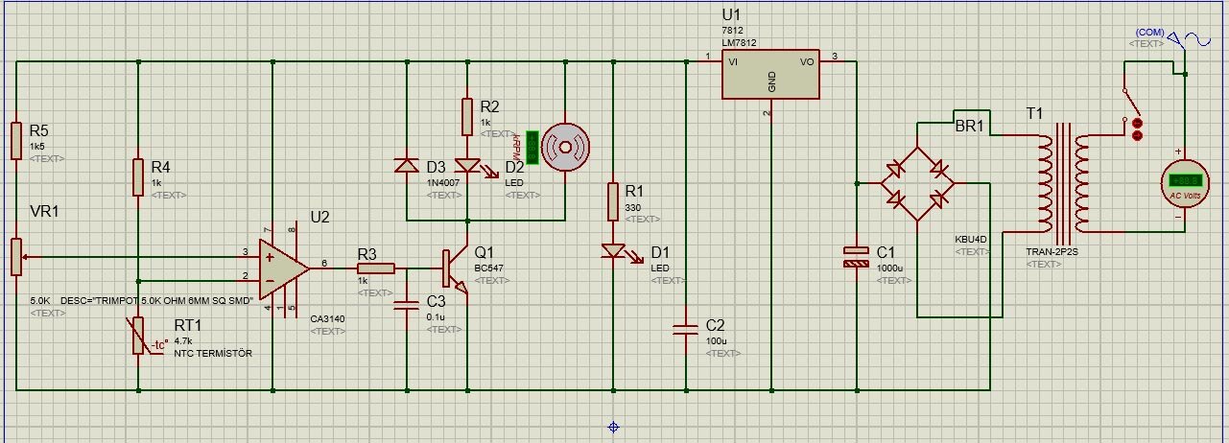Click the U2 reference label
The height and width of the screenshot is (443, 1229).
coord(319,218)
